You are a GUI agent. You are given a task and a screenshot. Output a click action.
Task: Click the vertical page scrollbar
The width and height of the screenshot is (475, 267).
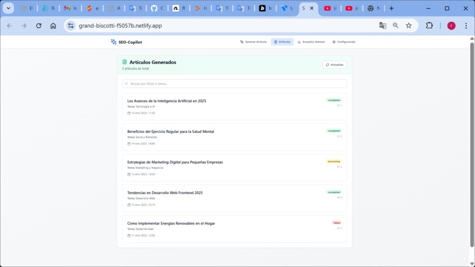(x=471, y=145)
